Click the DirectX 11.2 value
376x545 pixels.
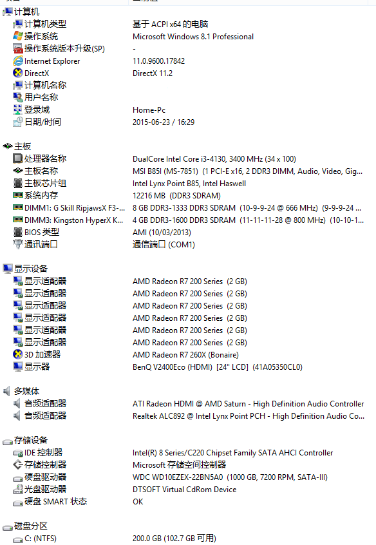point(153,73)
